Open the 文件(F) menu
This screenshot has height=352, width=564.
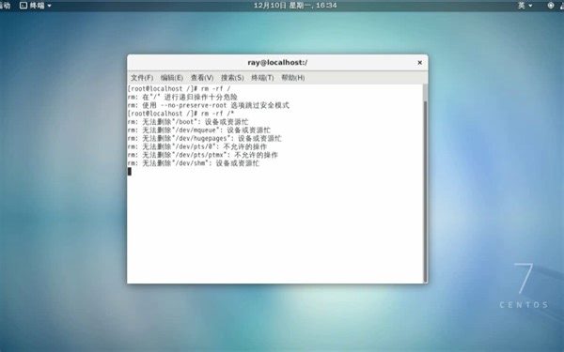142,78
